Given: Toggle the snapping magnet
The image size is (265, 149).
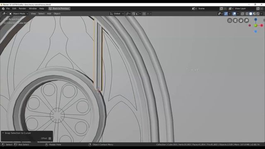Looking at the screenshot, I should 133,14.
